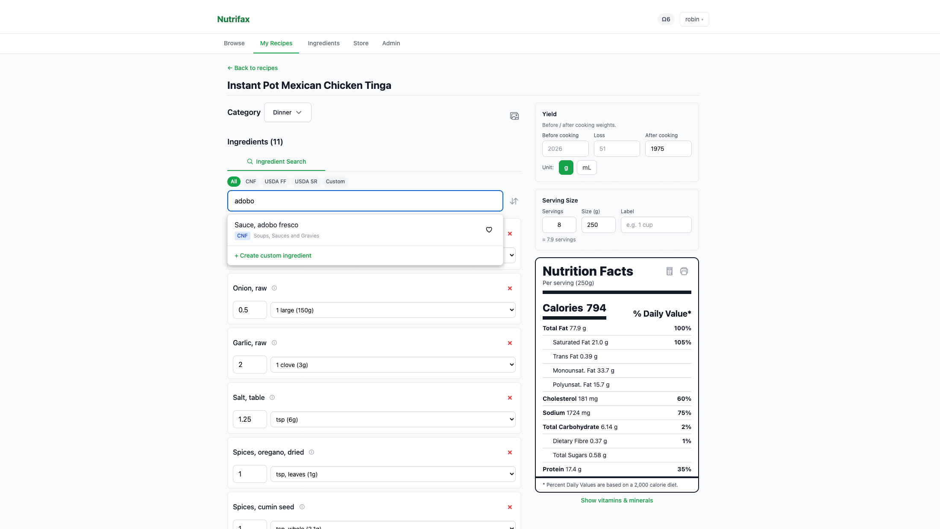Viewport: 940px width, 529px height.
Task: Remove the Garlic, raw ingredient
Action: click(509, 343)
